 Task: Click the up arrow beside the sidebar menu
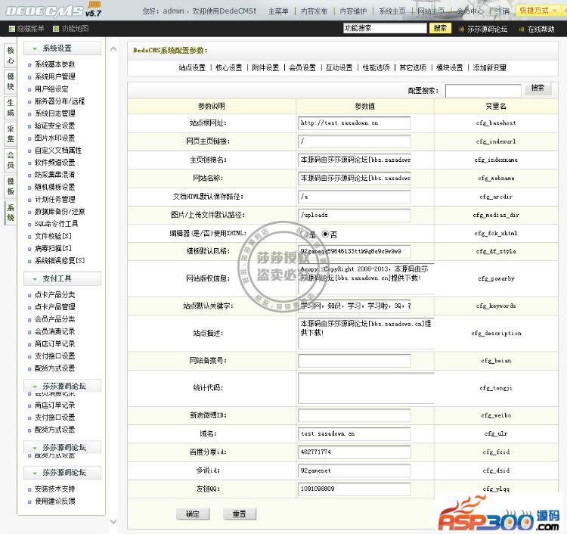113,49
